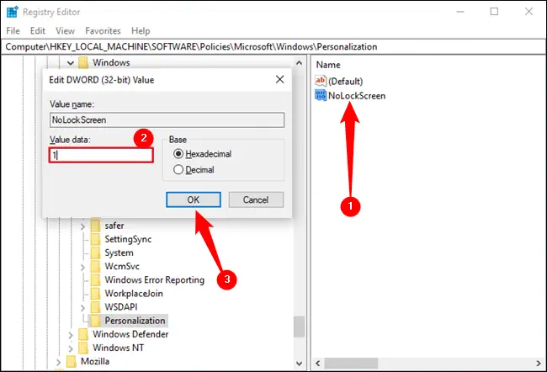Viewport: 547px width, 372px height.
Task: Minimize the Registry Editor window
Action: [x=460, y=12]
